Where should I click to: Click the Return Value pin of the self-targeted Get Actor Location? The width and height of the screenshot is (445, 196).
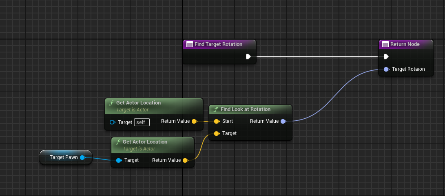pos(194,121)
